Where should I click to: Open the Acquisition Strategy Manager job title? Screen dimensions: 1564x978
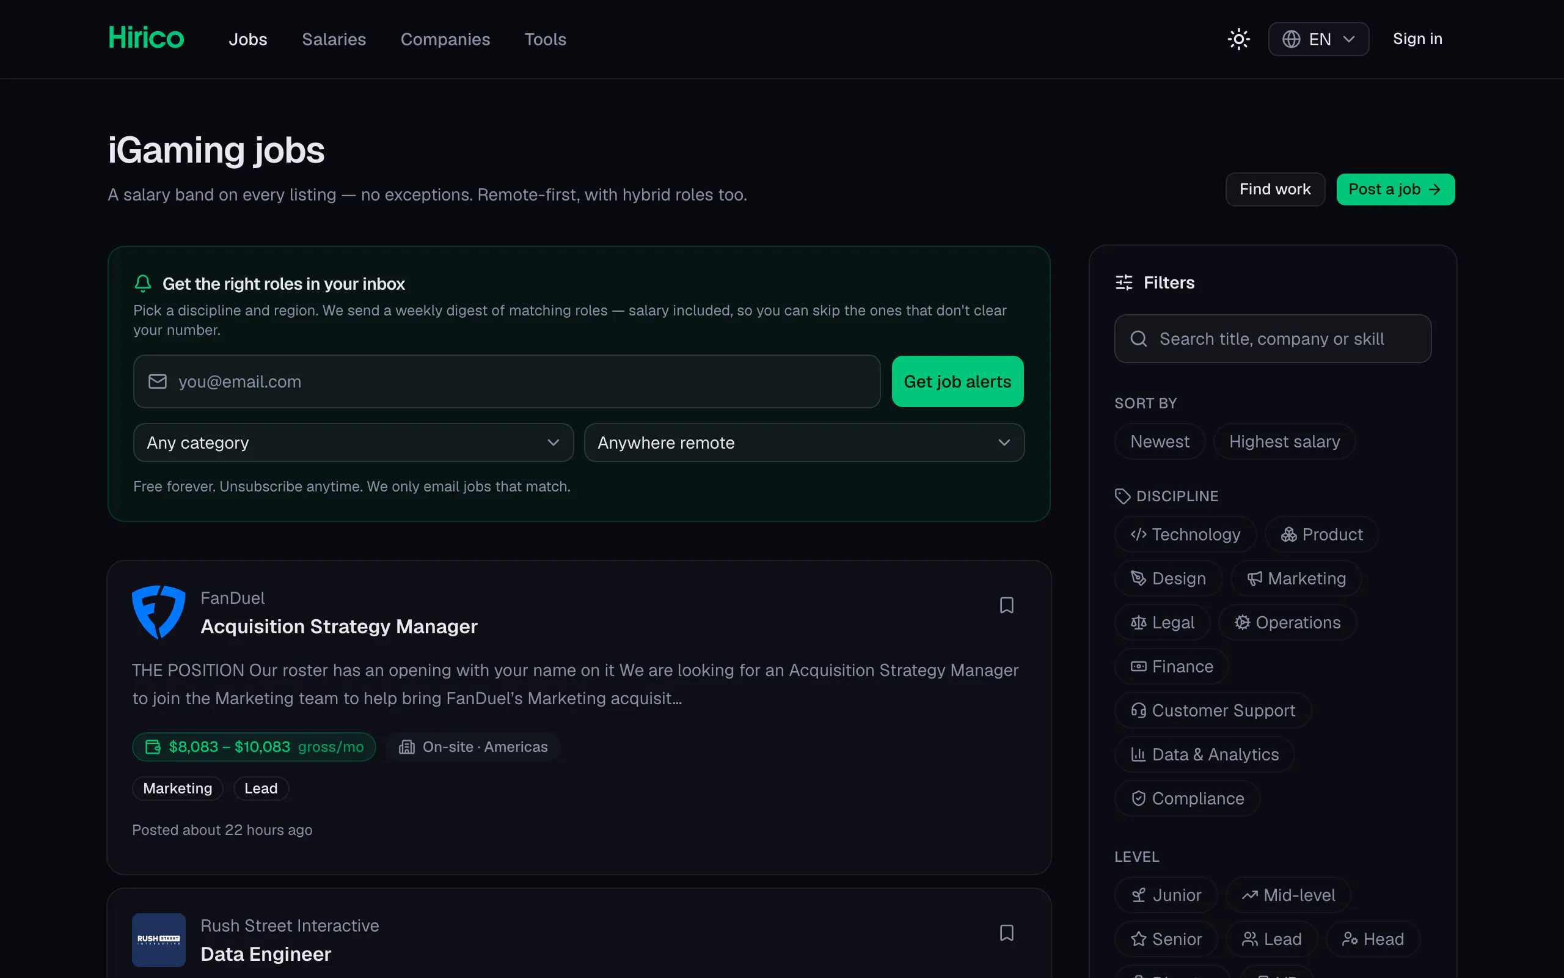pos(338,626)
